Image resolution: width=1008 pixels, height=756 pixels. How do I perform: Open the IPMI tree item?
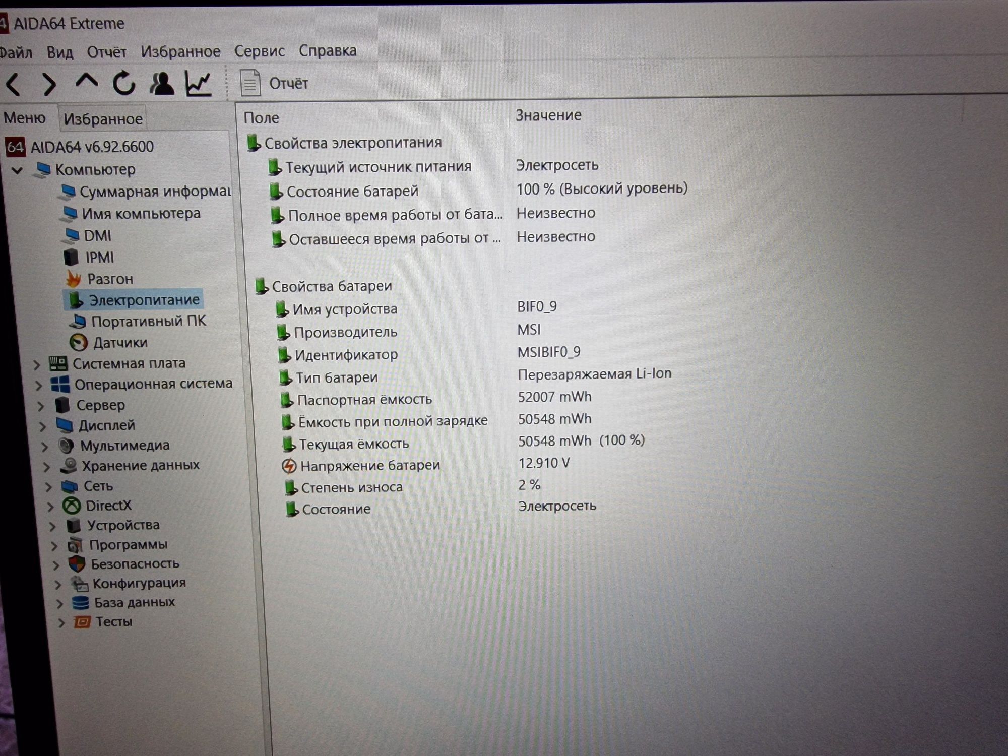pyautogui.click(x=89, y=257)
